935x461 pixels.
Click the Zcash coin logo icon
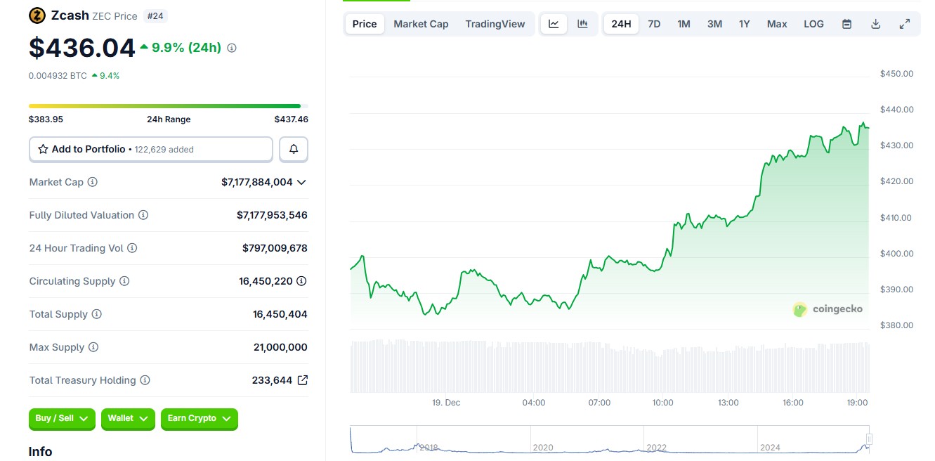(37, 15)
